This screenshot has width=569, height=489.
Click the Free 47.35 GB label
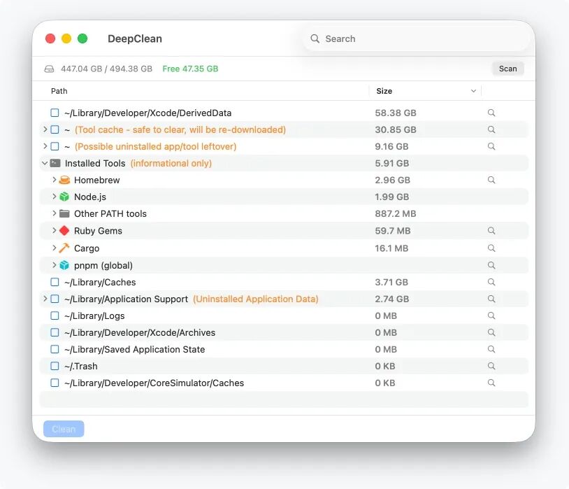[x=190, y=69]
